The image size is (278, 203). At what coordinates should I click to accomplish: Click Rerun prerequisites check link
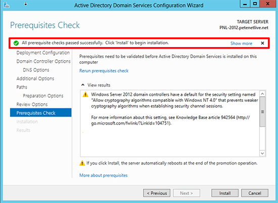click(x=104, y=71)
